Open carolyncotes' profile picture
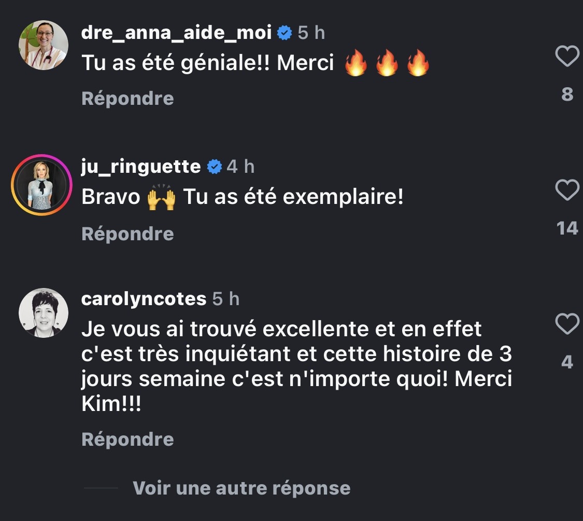Viewport: 583px width, 521px height. point(44,313)
